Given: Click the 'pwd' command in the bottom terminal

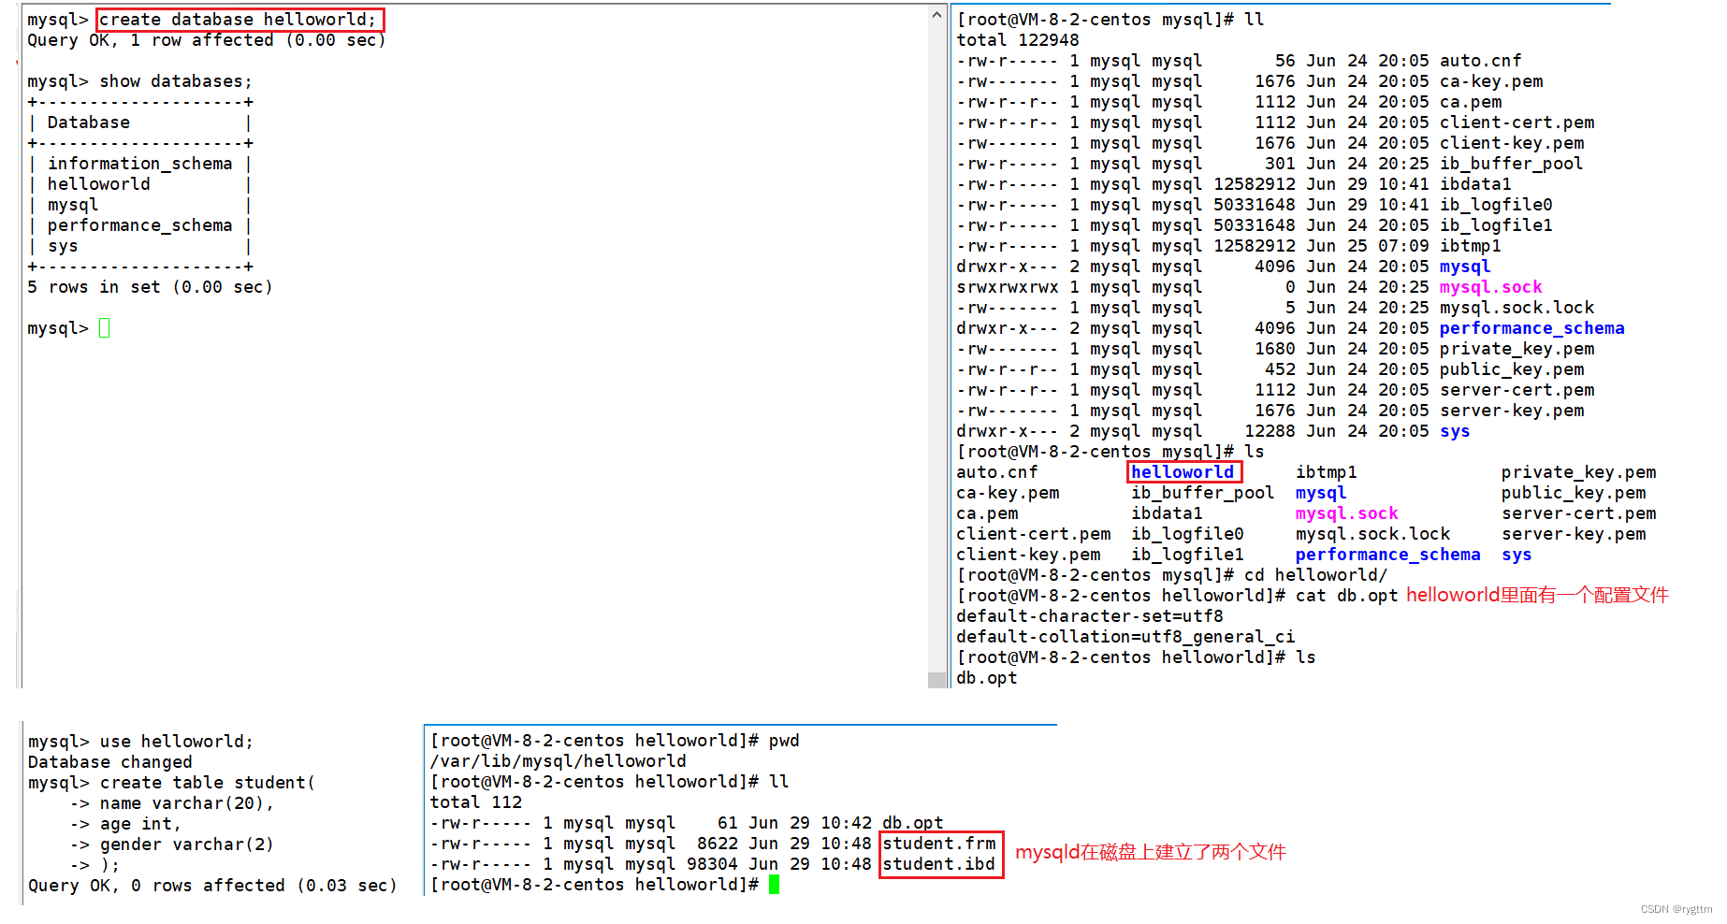Looking at the screenshot, I should click(x=784, y=741).
